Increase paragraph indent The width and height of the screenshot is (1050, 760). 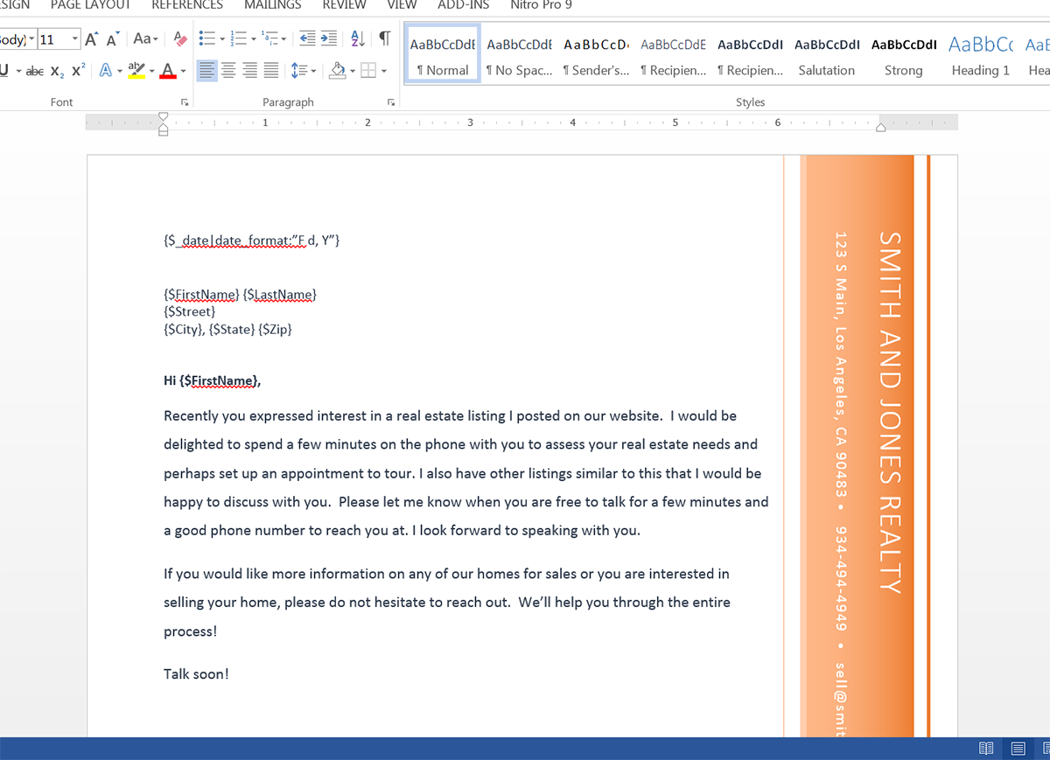pos(328,39)
